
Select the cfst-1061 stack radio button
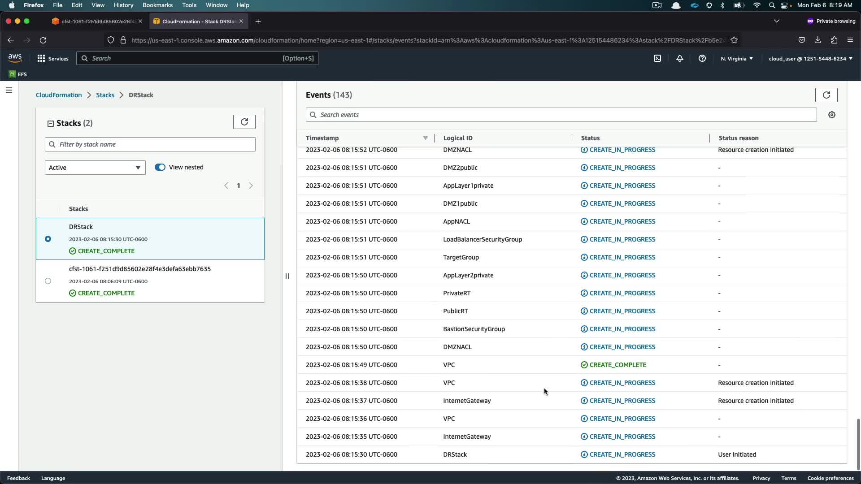[48, 281]
